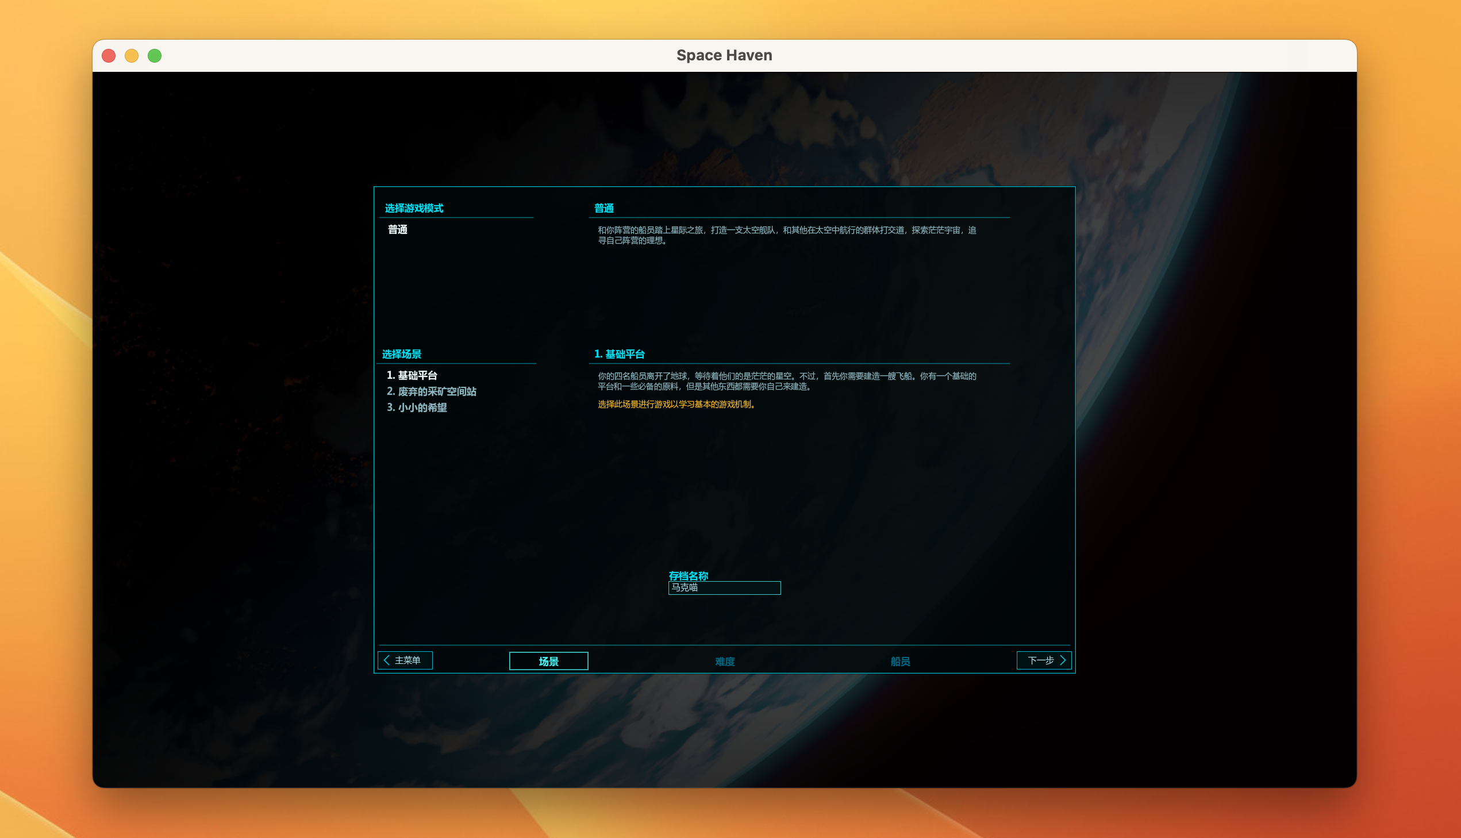The width and height of the screenshot is (1461, 838).
Task: Switch to the 难度 tab
Action: tap(724, 662)
